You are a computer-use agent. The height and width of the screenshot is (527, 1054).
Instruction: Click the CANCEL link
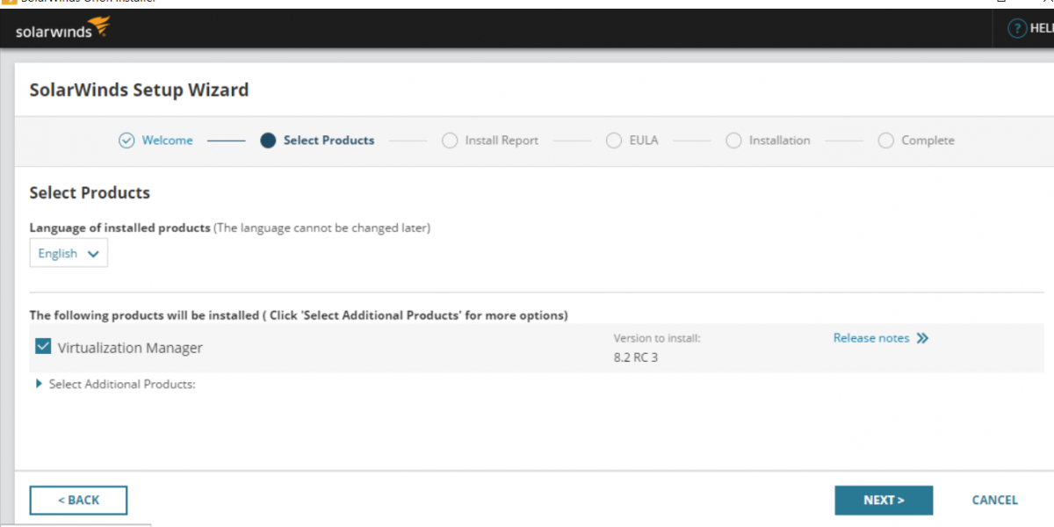click(x=994, y=500)
